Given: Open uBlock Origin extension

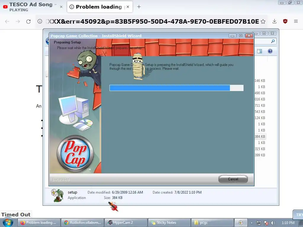Looking at the screenshot, I should point(285,21).
